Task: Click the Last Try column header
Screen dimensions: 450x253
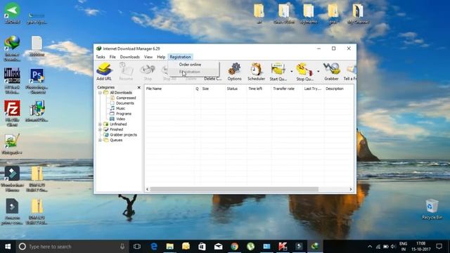Action: point(313,89)
